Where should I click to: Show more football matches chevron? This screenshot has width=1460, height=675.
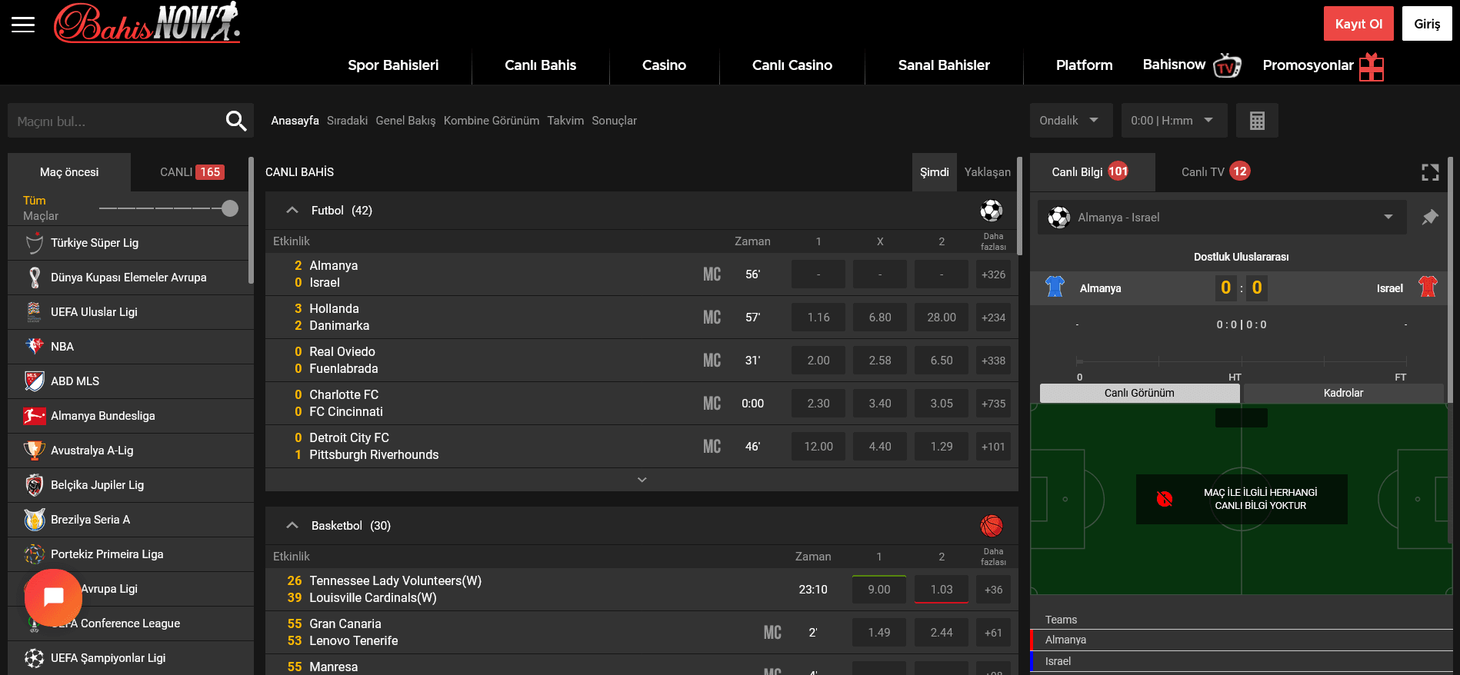(x=642, y=480)
